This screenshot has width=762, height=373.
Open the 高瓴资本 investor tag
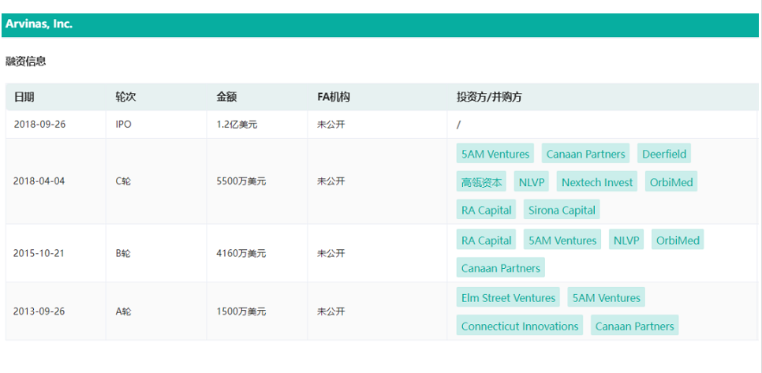[481, 181]
